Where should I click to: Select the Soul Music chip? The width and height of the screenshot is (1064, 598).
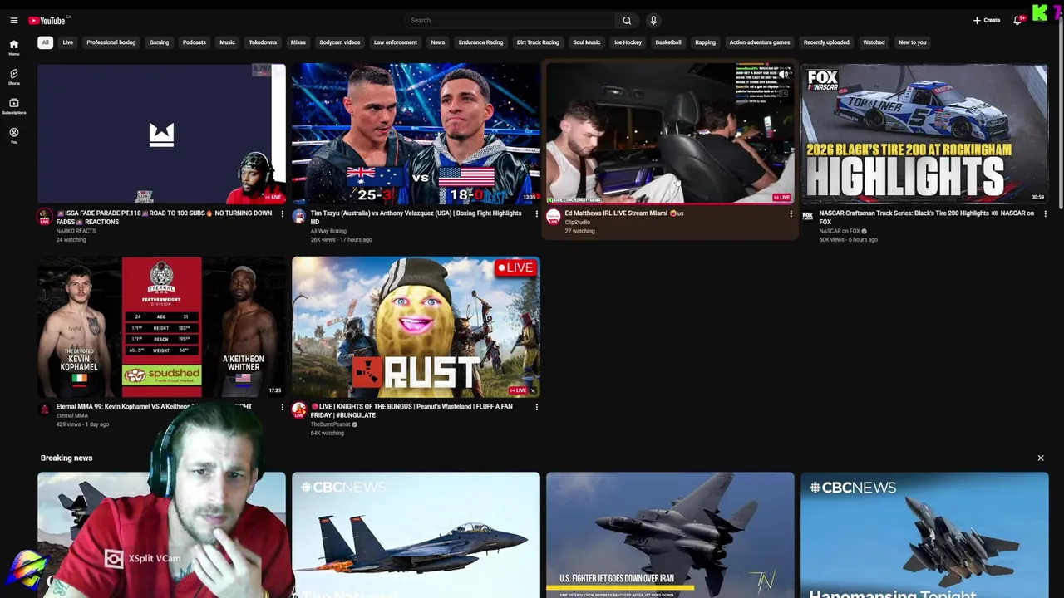click(x=586, y=42)
